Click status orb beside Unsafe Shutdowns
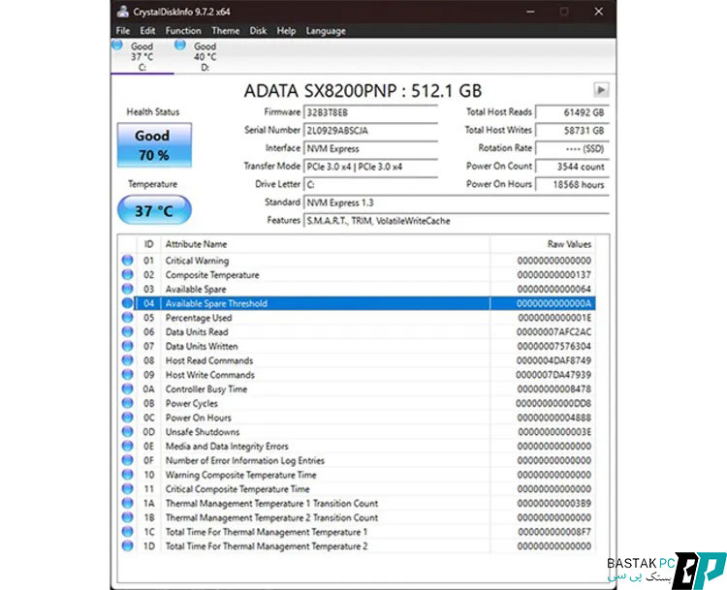The image size is (727, 590). [x=127, y=432]
